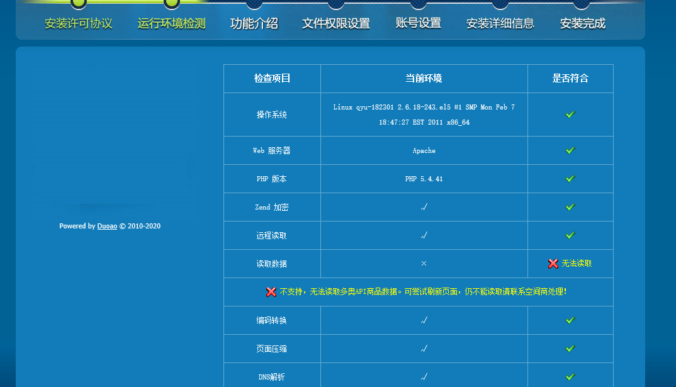Switch to the 文件权限设置 step
This screenshot has width=676, height=387.
coord(336,24)
